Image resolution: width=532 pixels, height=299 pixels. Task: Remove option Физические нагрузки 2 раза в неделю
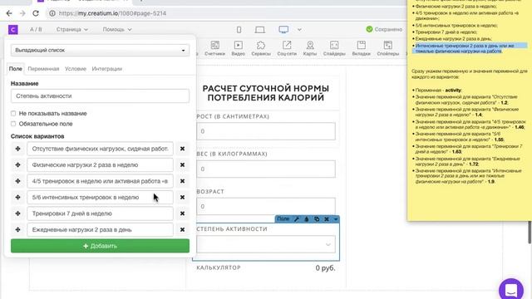(182, 164)
